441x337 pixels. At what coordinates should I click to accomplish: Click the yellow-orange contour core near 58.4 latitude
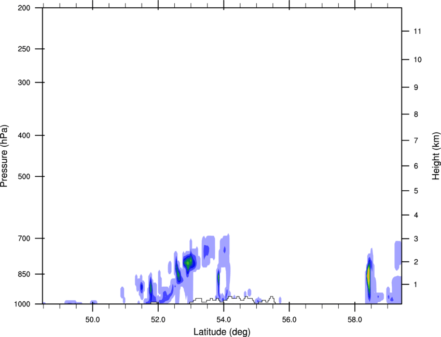[x=368, y=276]
